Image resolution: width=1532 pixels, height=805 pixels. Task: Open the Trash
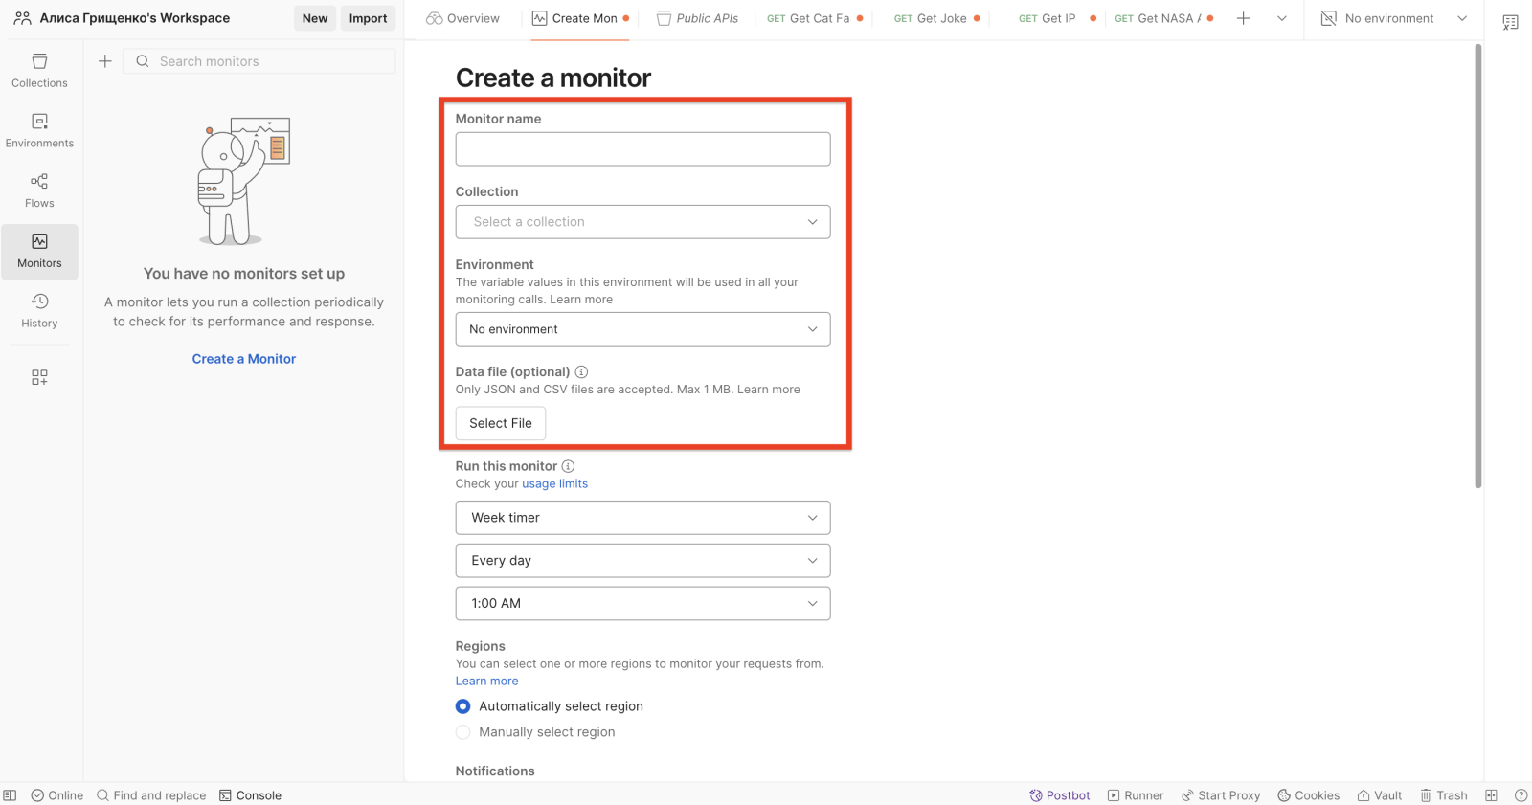coord(1444,795)
